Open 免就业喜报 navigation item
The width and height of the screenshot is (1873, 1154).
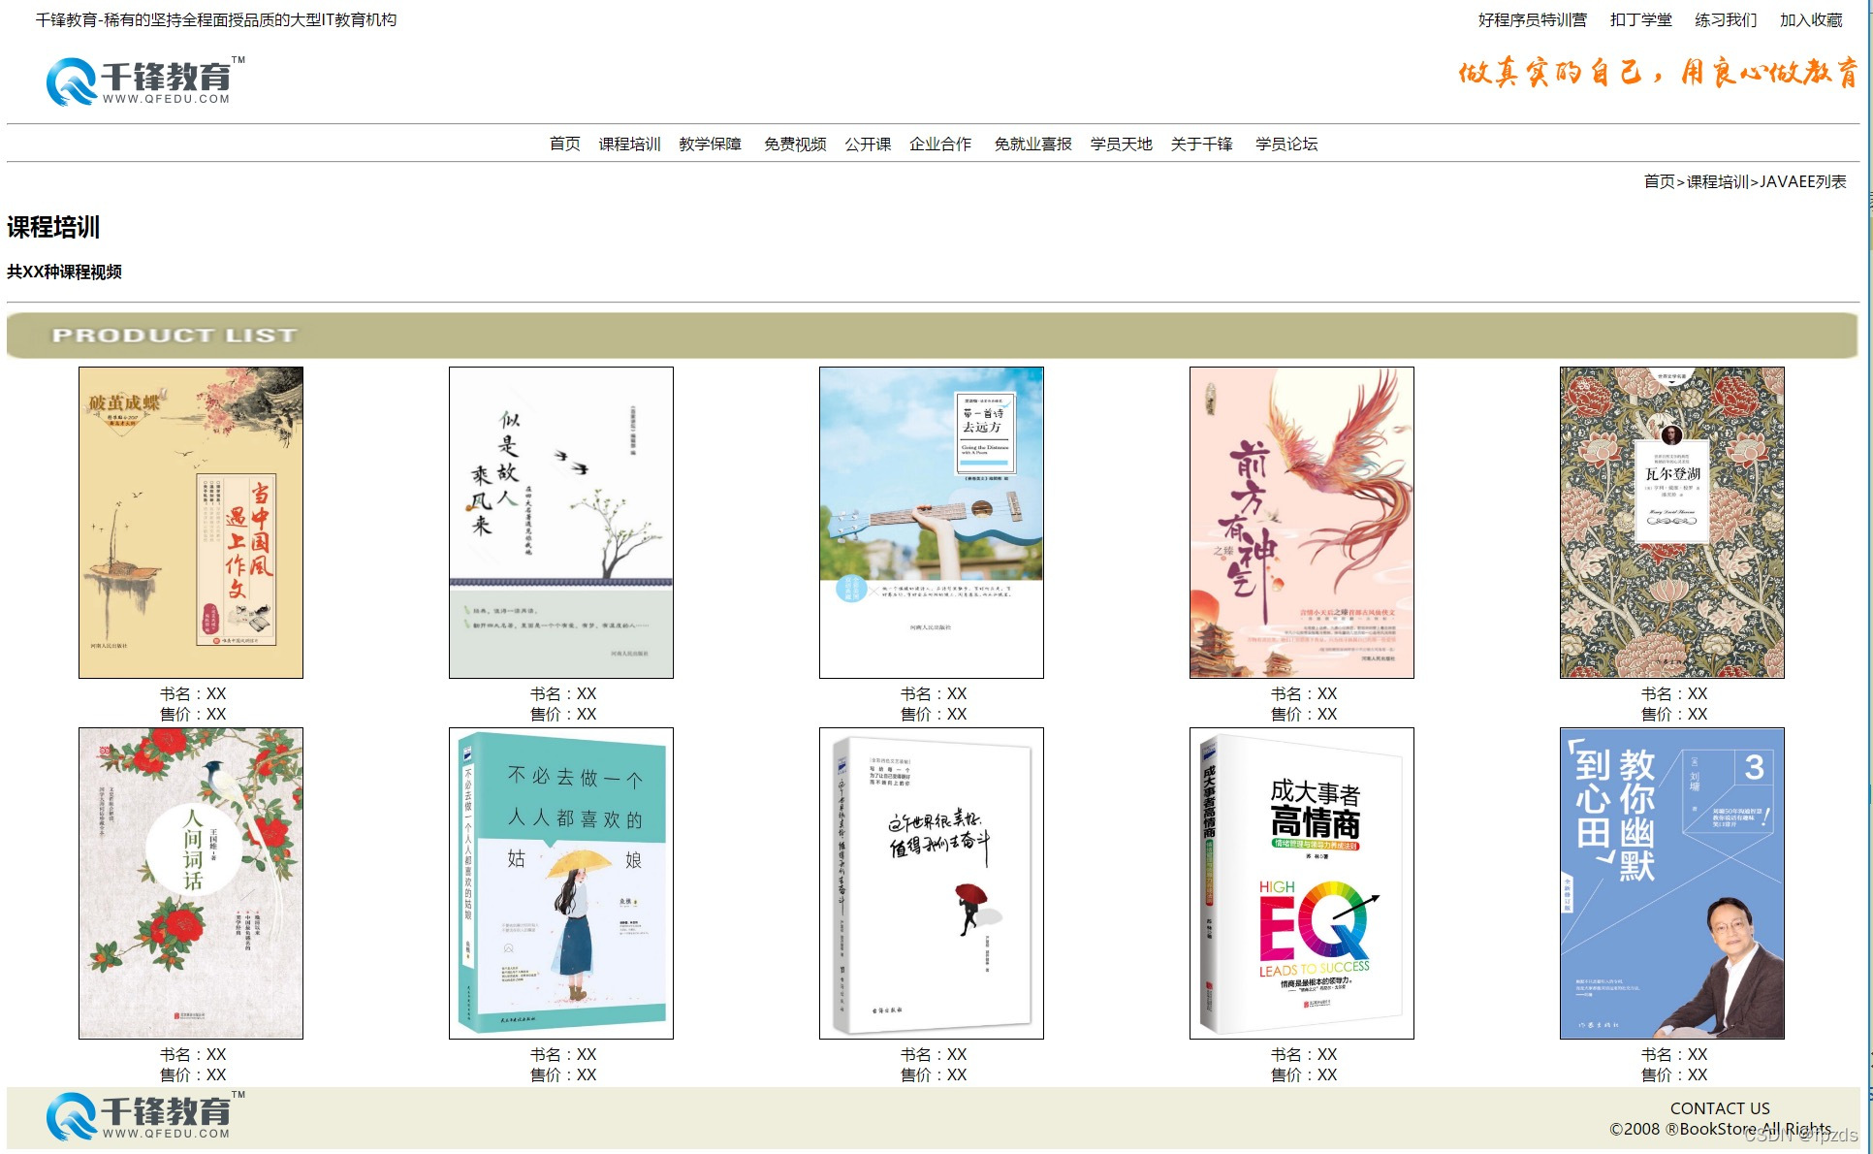(1032, 144)
